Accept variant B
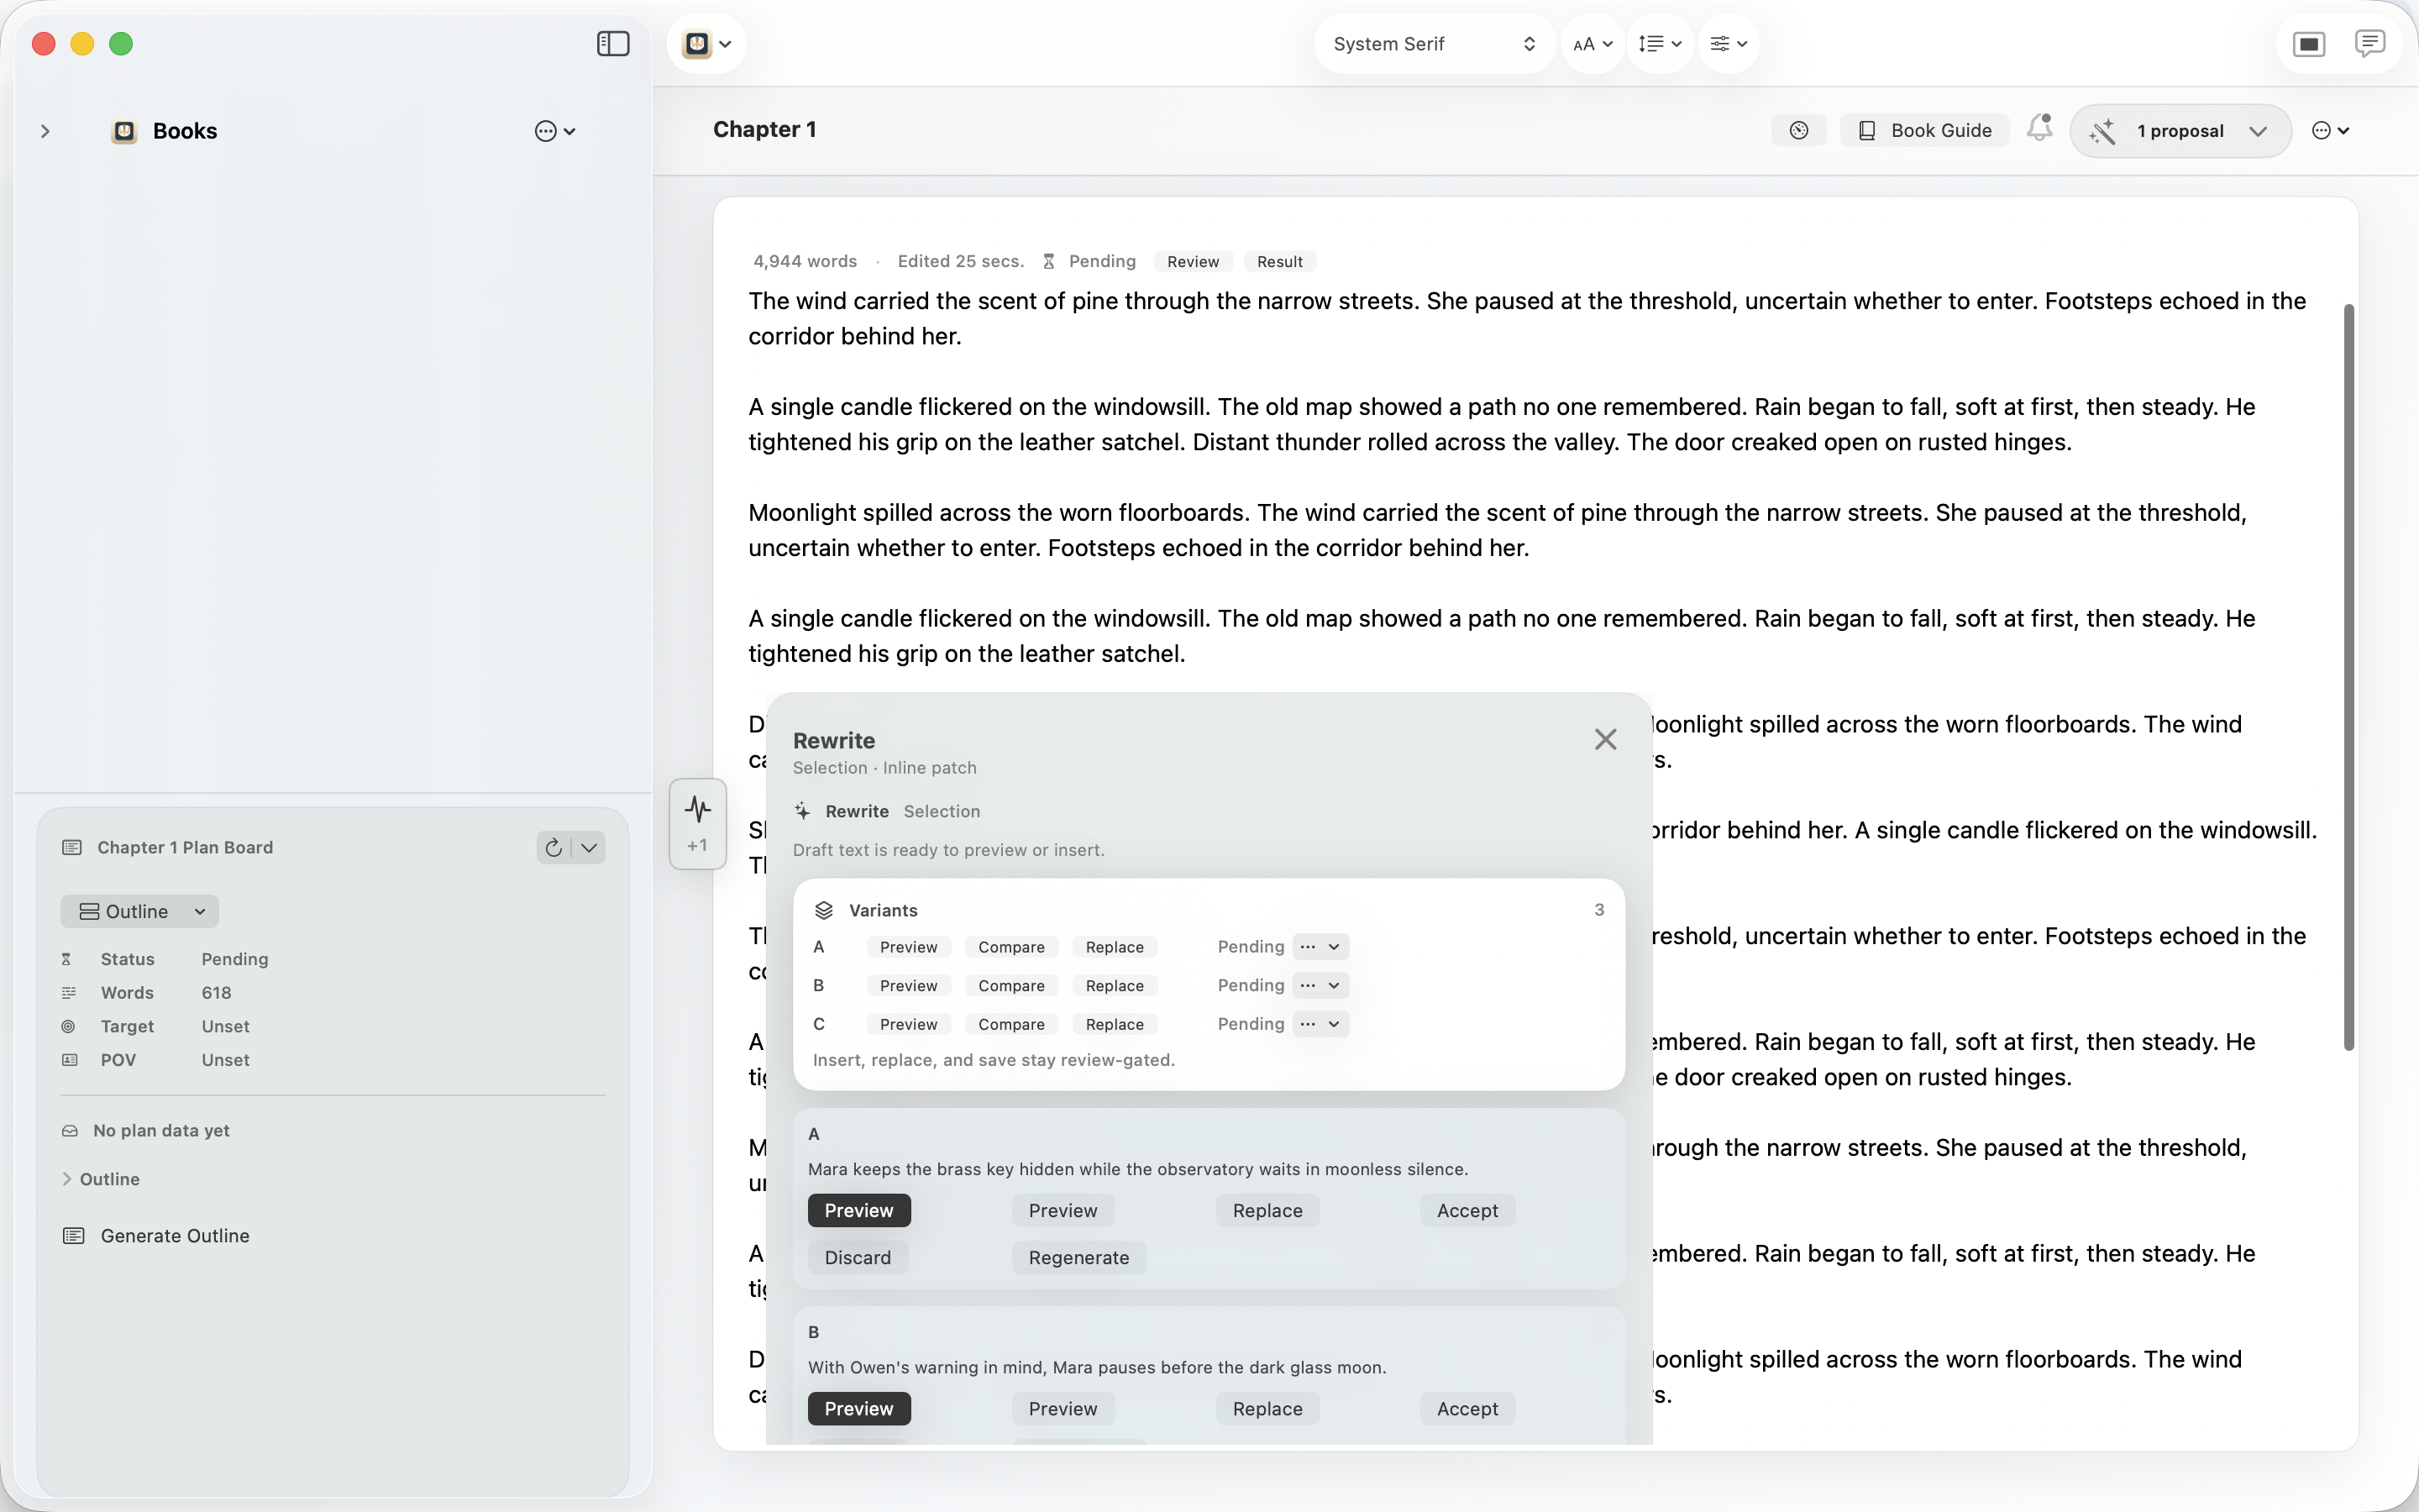Viewport: 2419px width, 1512px height. click(x=1467, y=1408)
